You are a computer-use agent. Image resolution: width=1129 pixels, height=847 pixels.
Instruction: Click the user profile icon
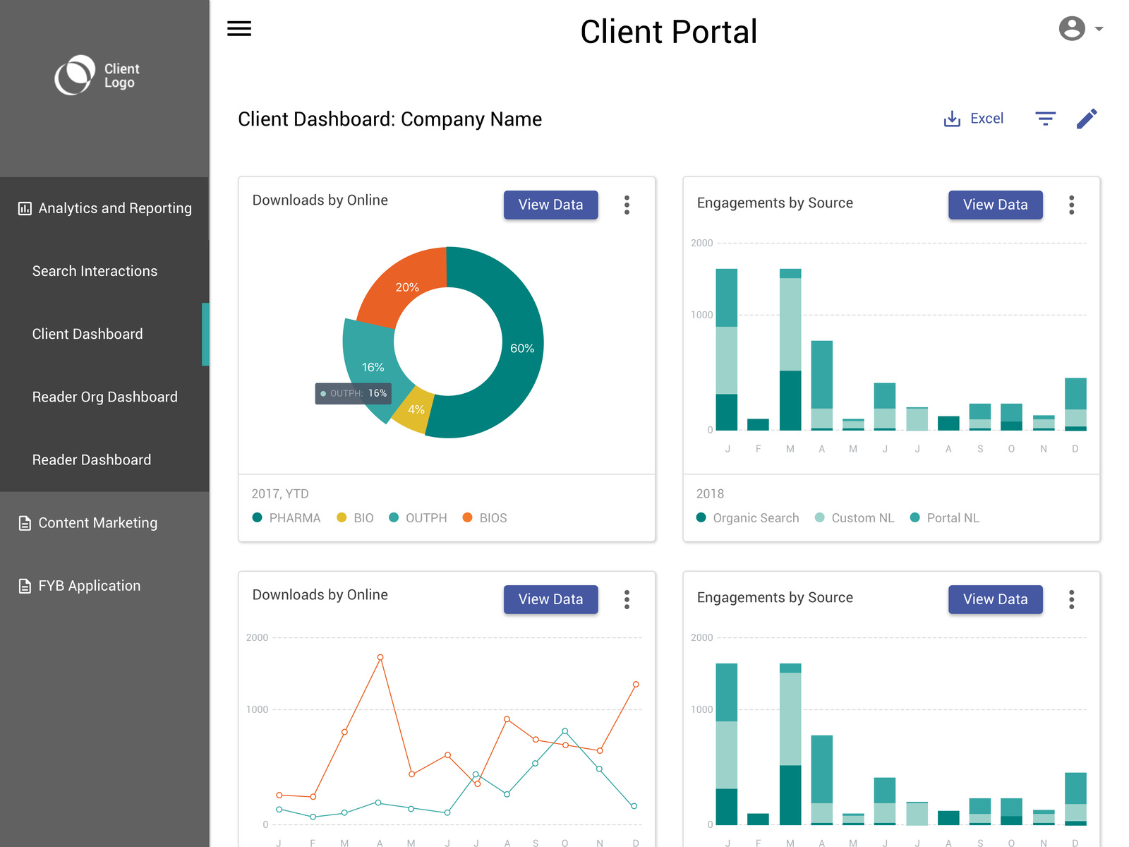1073,28
